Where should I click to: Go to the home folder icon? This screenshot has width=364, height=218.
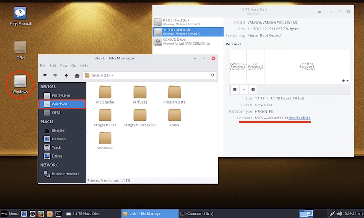pos(77,75)
